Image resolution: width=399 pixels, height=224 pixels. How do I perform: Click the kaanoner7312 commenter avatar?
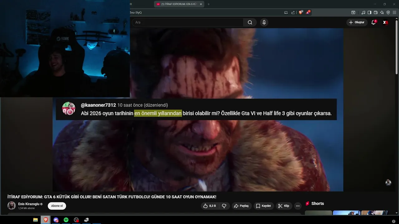[x=69, y=109]
